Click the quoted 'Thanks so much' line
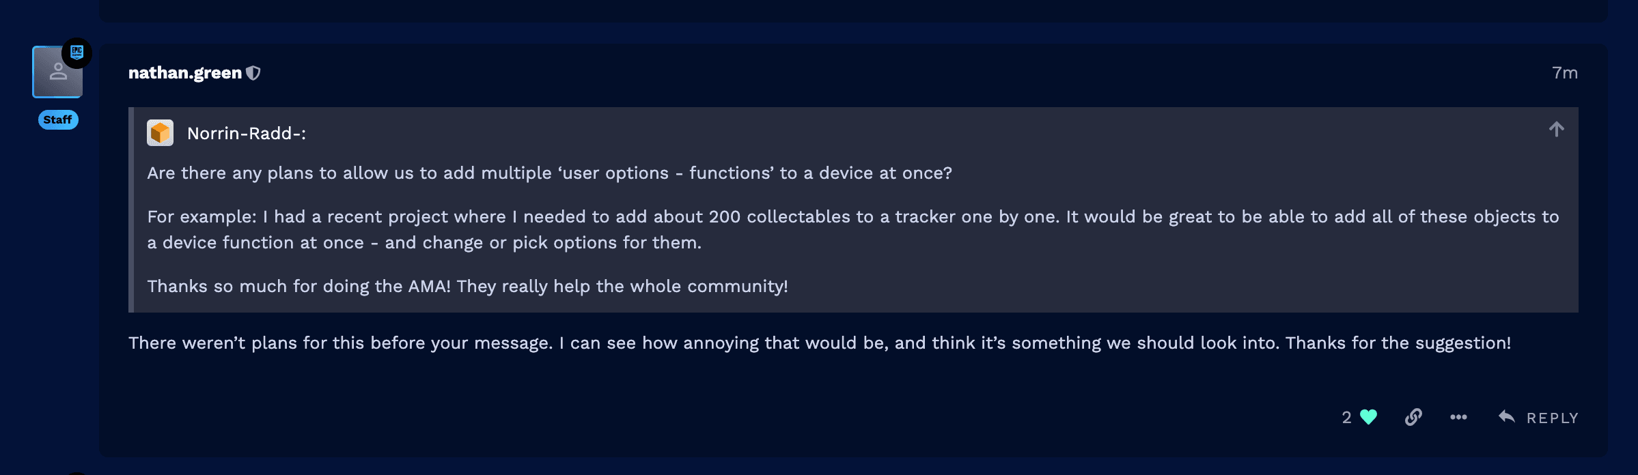 tap(467, 286)
